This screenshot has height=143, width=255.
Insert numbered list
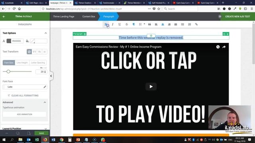coord(190,24)
